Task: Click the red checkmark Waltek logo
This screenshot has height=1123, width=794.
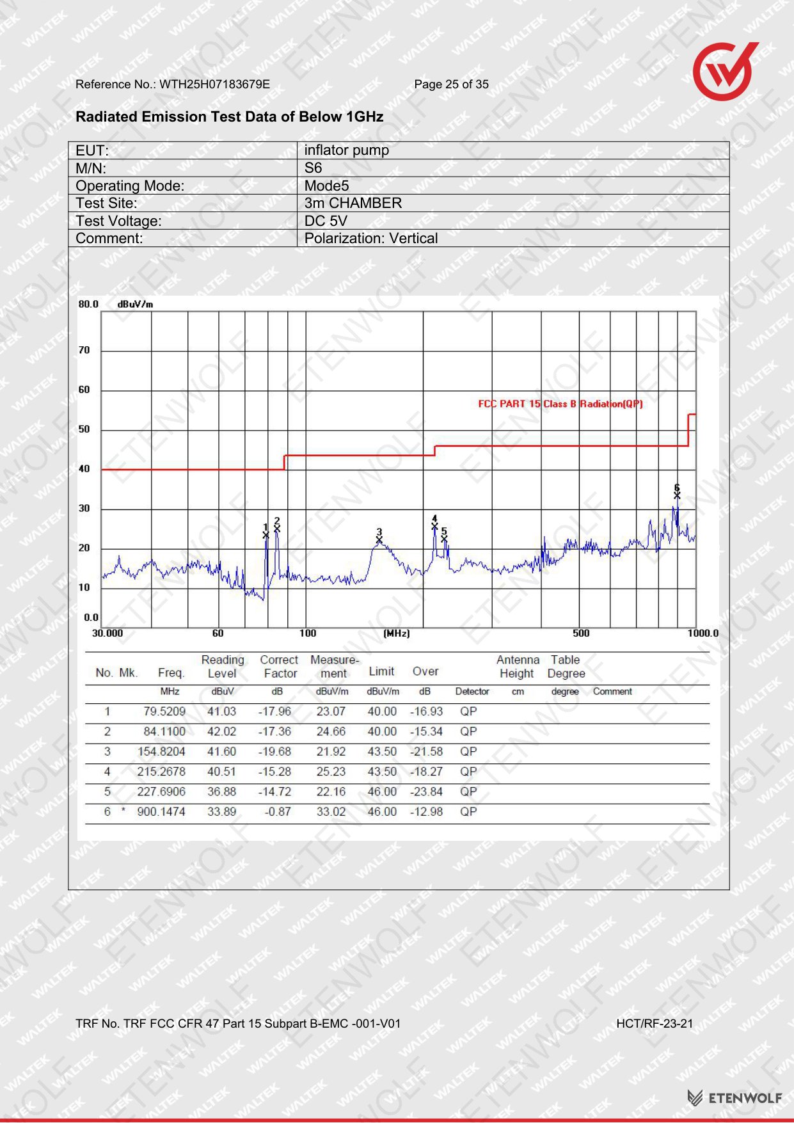Action: pyautogui.click(x=725, y=71)
